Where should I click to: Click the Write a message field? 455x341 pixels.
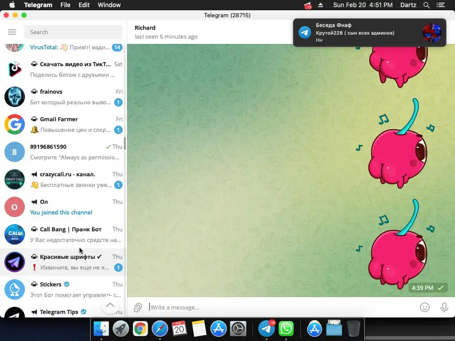(x=281, y=307)
